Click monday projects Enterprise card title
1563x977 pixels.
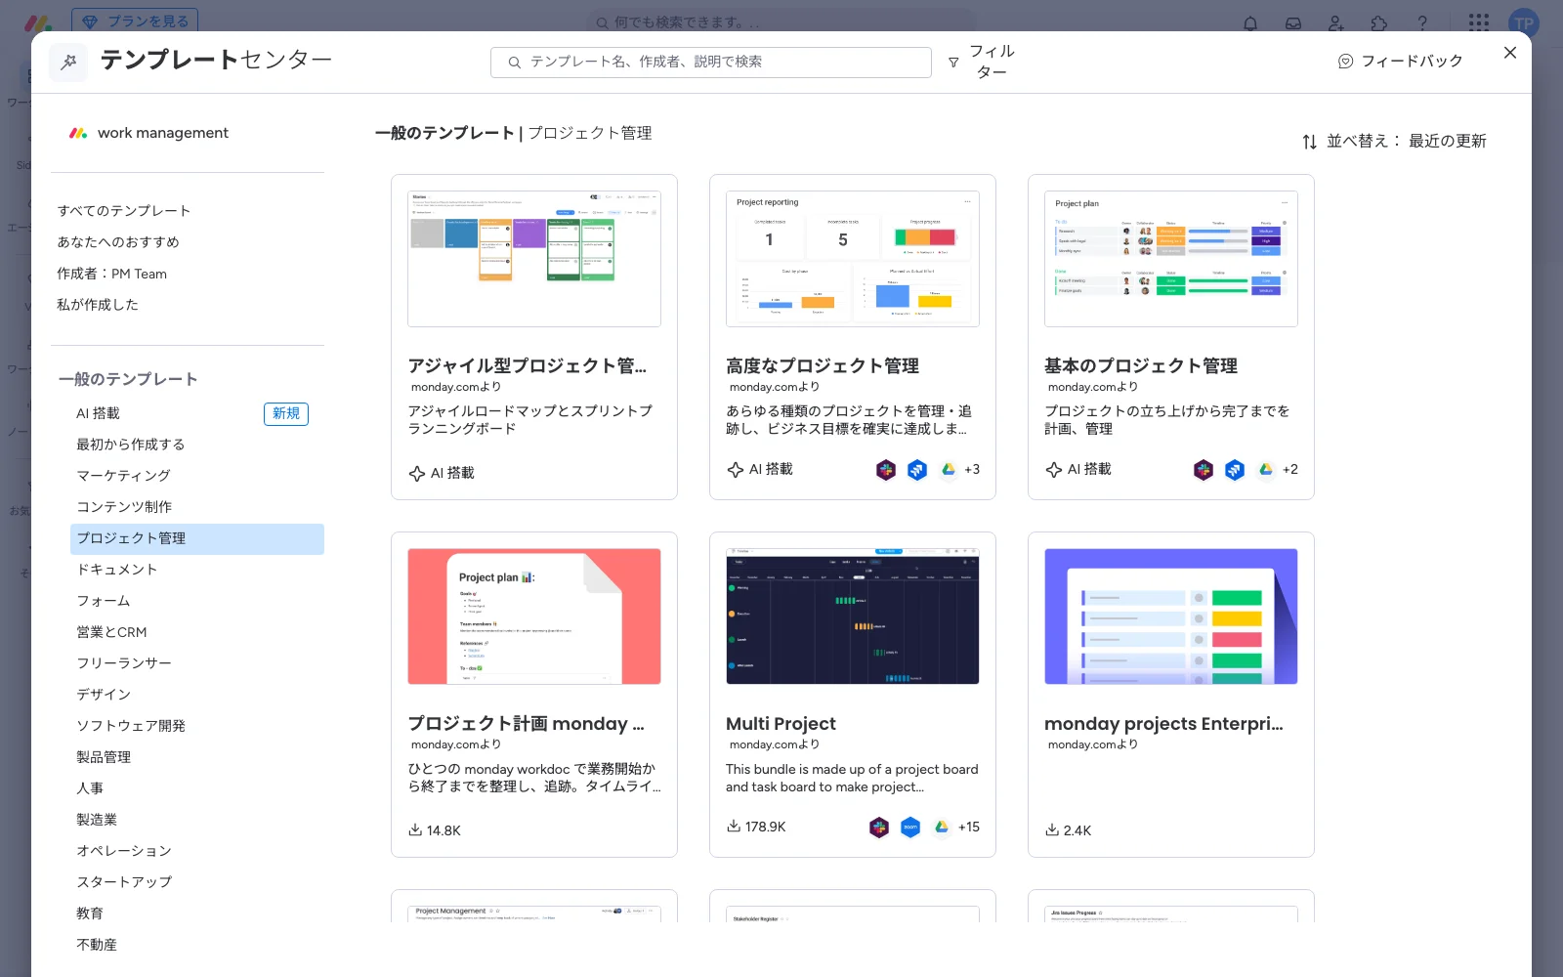(1163, 724)
